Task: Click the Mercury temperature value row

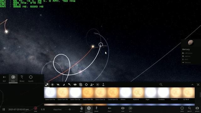Action: pyautogui.click(x=185, y=59)
